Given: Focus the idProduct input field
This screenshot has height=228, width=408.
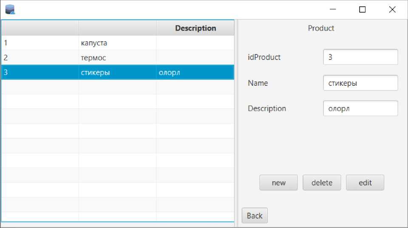Looking at the screenshot, I should click(360, 57).
